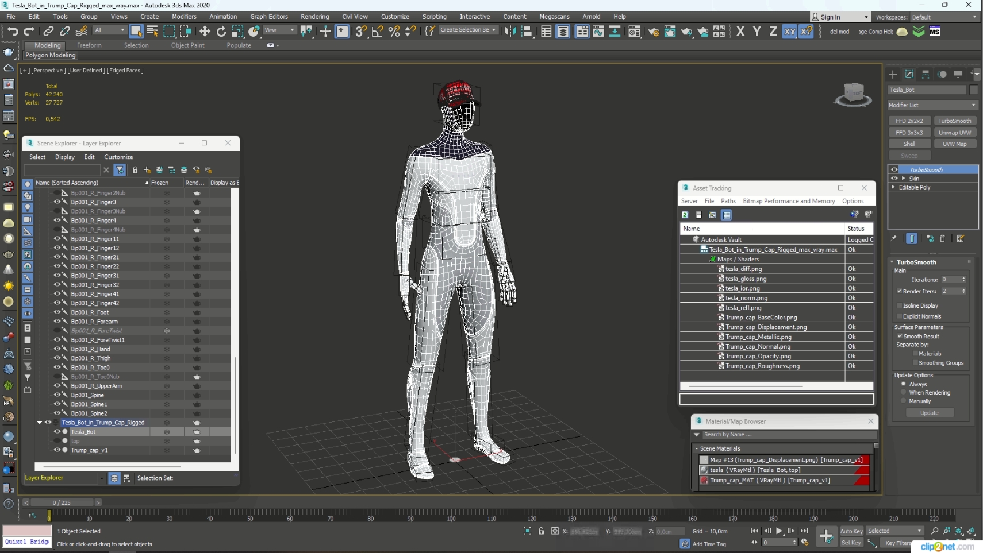Activate the Select and Link tool
Image resolution: width=983 pixels, height=553 pixels.
[49, 31]
